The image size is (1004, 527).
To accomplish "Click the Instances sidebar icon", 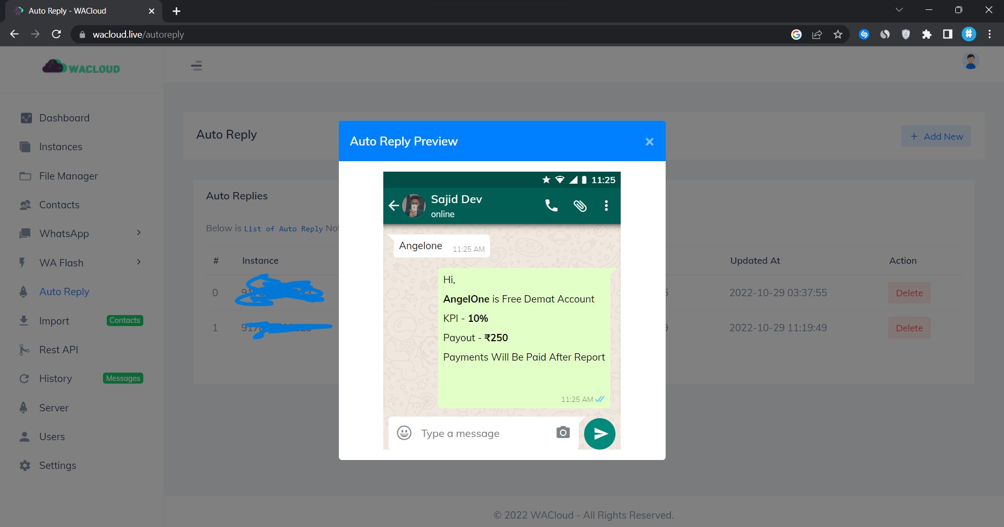I will [25, 147].
